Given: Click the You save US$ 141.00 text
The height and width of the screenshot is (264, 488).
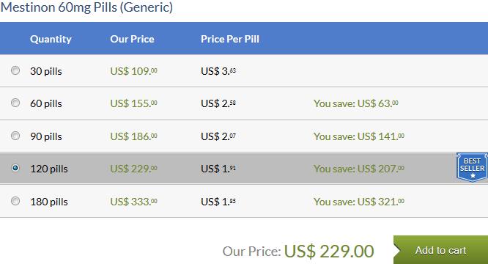Looking at the screenshot, I should coord(359,136).
